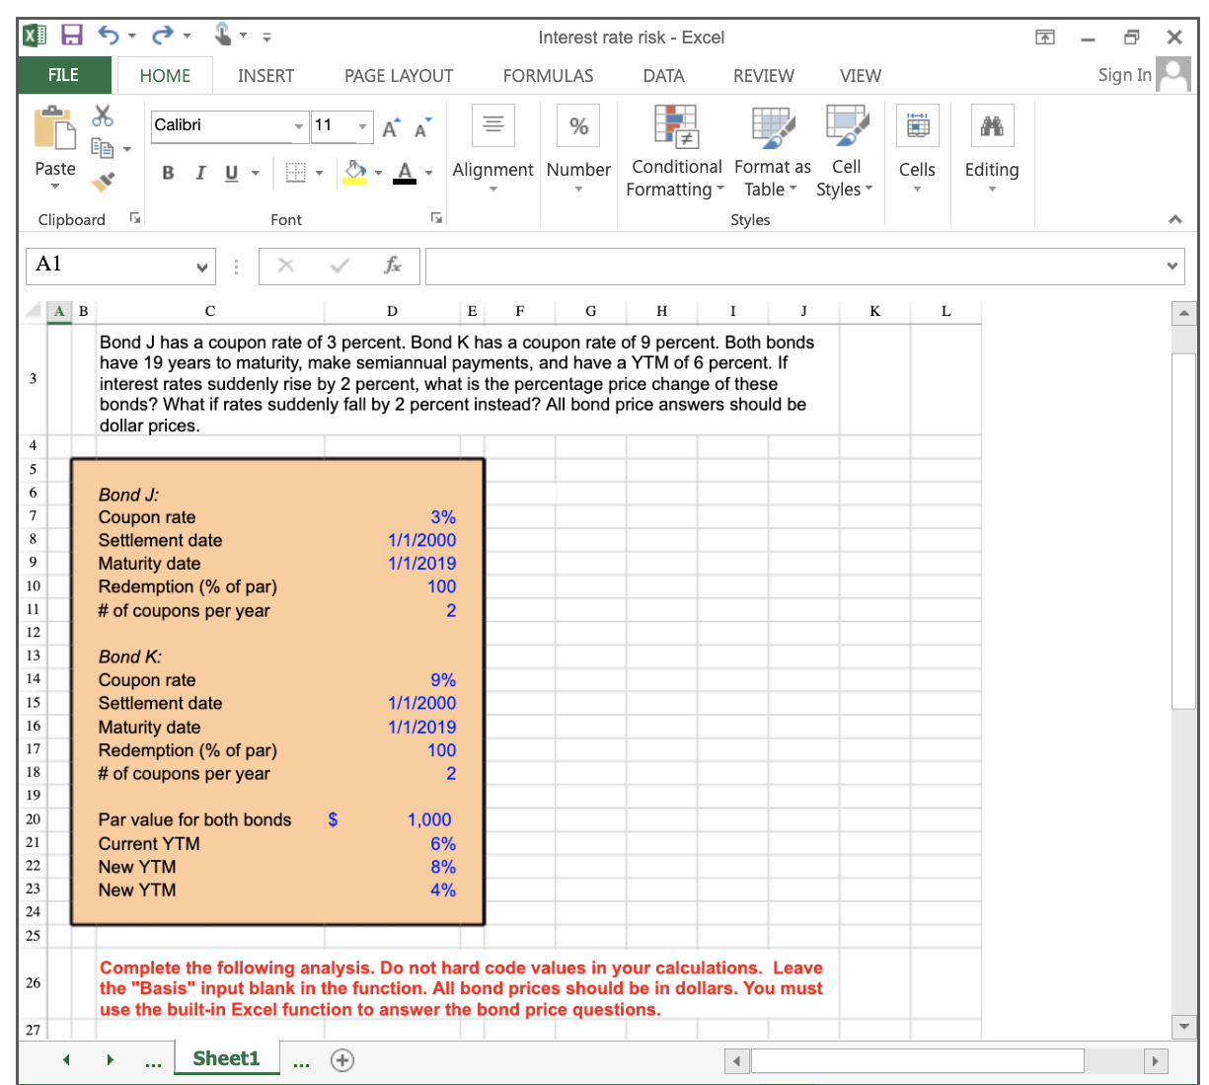Cut selection with scissors icon
This screenshot has width=1209, height=1085.
pyautogui.click(x=103, y=116)
